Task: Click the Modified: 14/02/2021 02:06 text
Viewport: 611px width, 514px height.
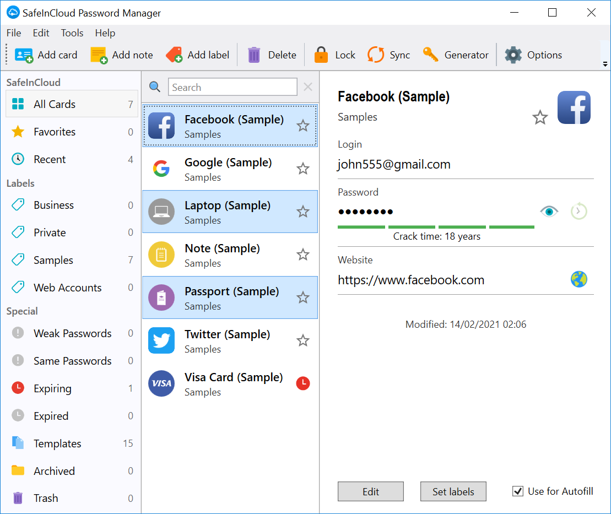Action: [466, 324]
